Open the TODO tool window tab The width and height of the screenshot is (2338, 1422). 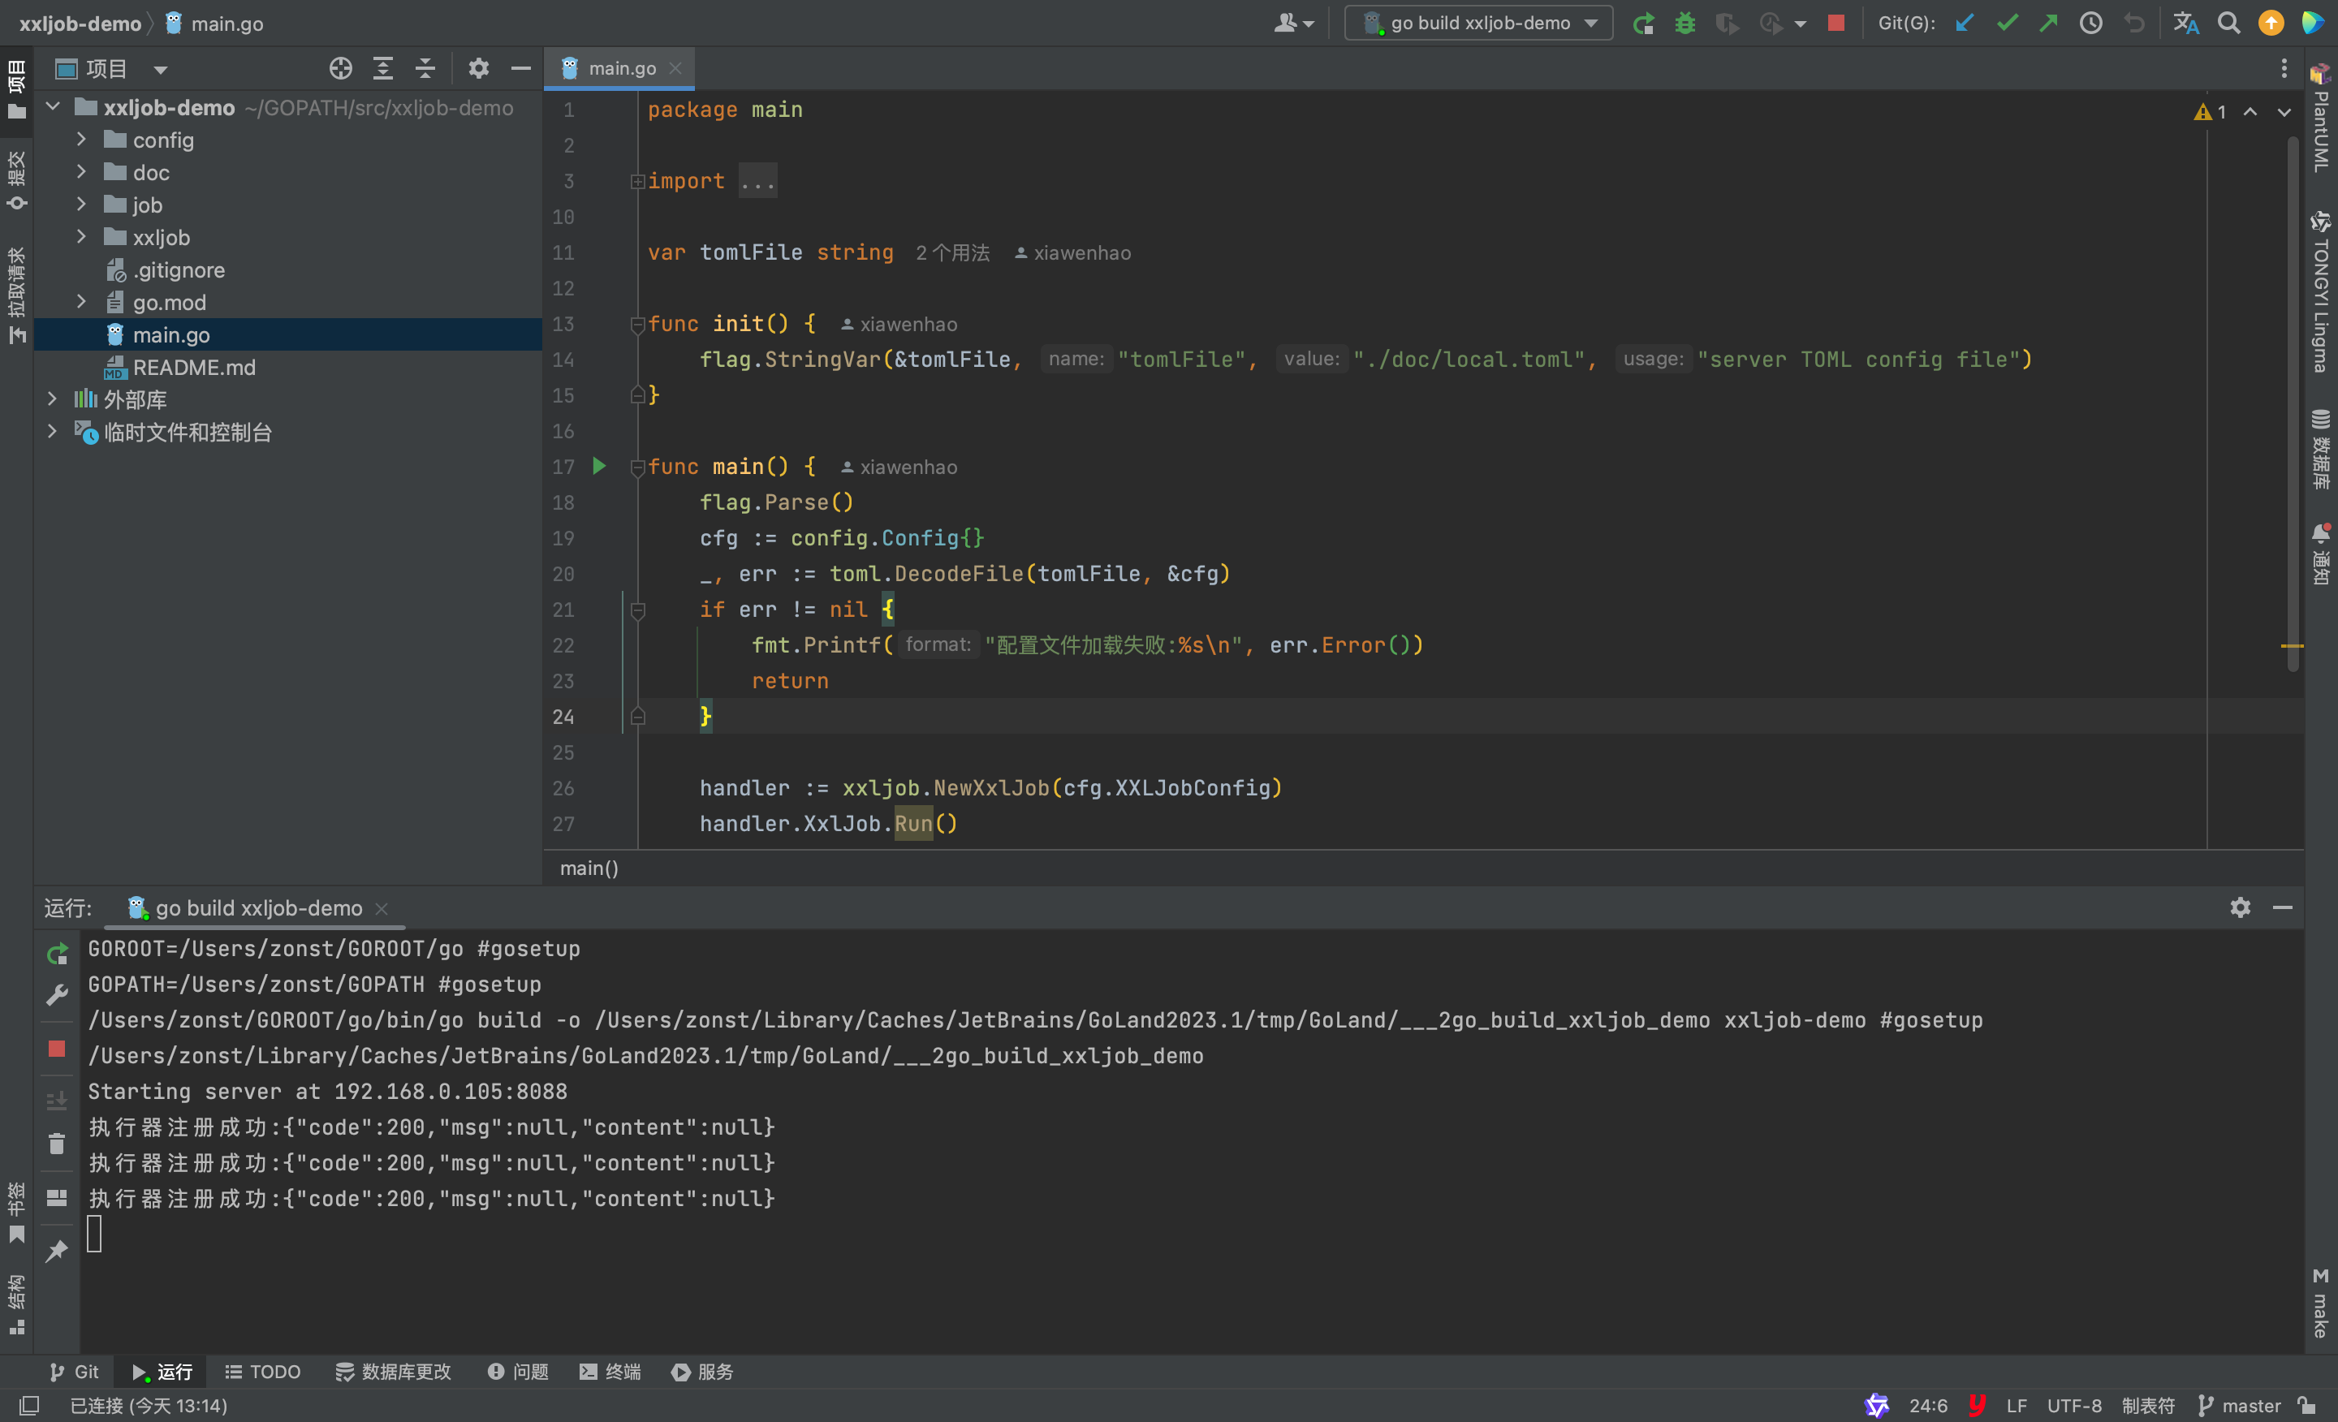(263, 1372)
